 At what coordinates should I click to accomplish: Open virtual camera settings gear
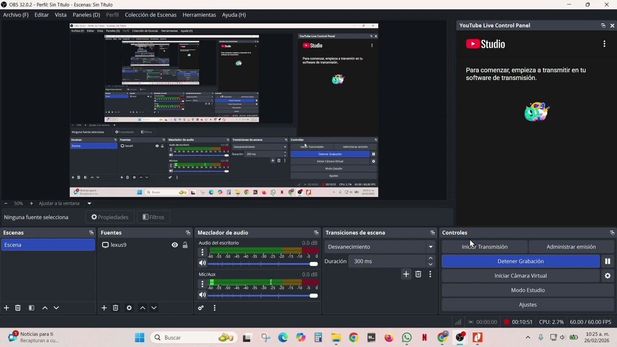pyautogui.click(x=607, y=276)
